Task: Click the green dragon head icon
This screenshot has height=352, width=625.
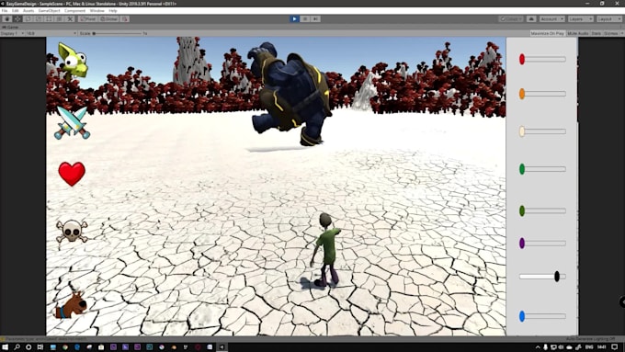Action: click(x=73, y=61)
